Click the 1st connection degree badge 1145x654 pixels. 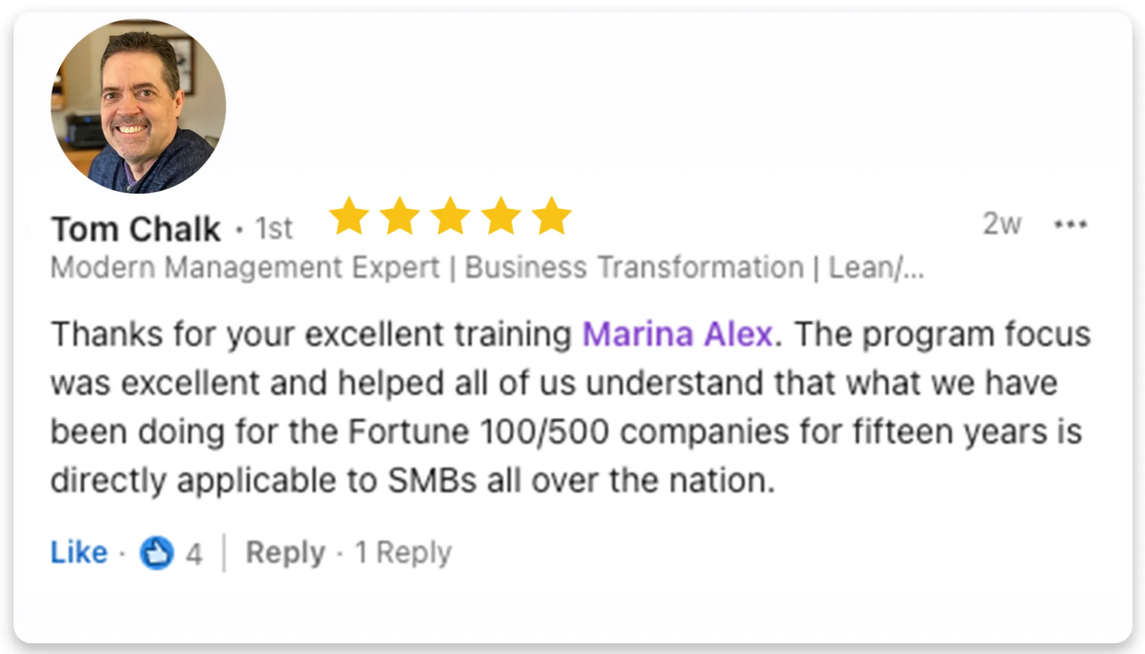[x=274, y=228]
